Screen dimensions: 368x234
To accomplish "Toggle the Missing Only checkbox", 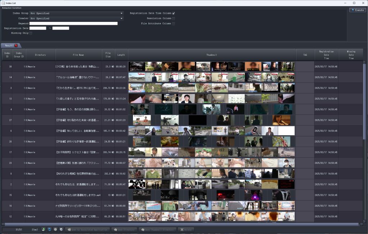I will pyautogui.click(x=31, y=33).
